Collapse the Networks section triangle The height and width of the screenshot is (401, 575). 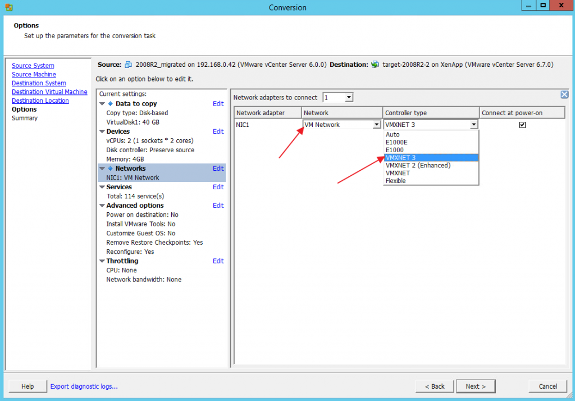102,168
